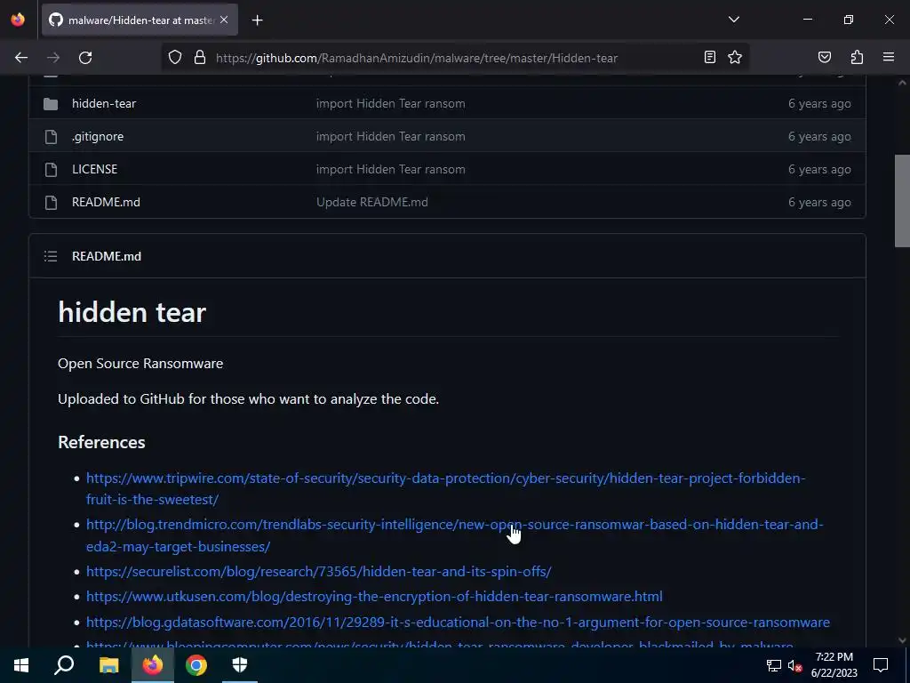
Task: Open the blog.trendmicro.com reference link
Action: coord(455,534)
